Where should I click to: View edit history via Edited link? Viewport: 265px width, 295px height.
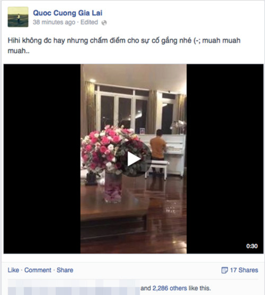(x=89, y=22)
